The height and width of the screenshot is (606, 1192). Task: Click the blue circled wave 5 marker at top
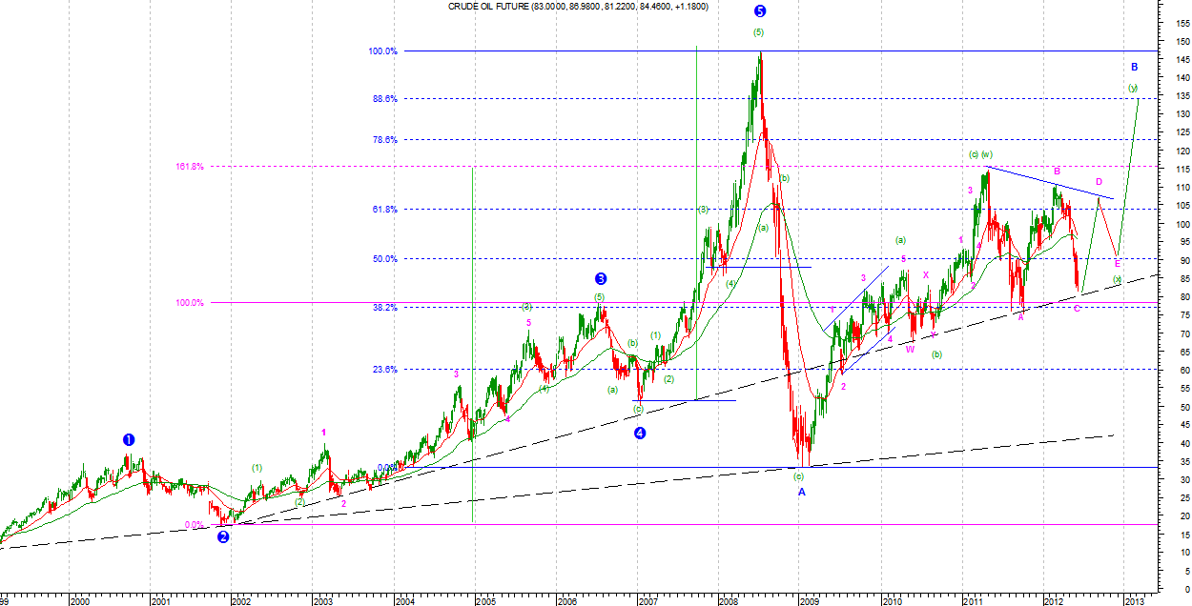[760, 11]
